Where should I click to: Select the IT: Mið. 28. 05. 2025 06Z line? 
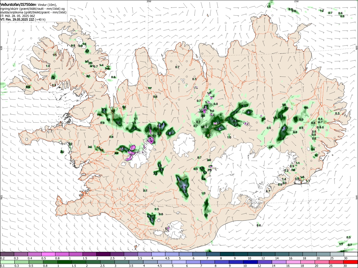pos(18,16)
